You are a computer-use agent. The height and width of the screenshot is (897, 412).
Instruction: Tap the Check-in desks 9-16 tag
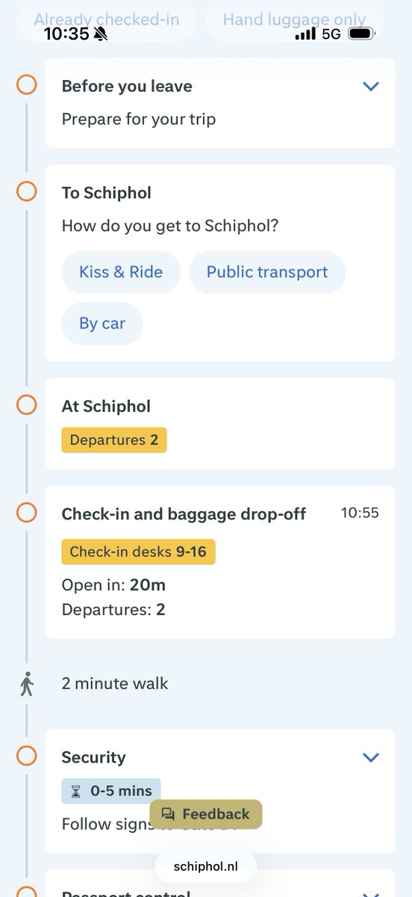click(x=138, y=552)
